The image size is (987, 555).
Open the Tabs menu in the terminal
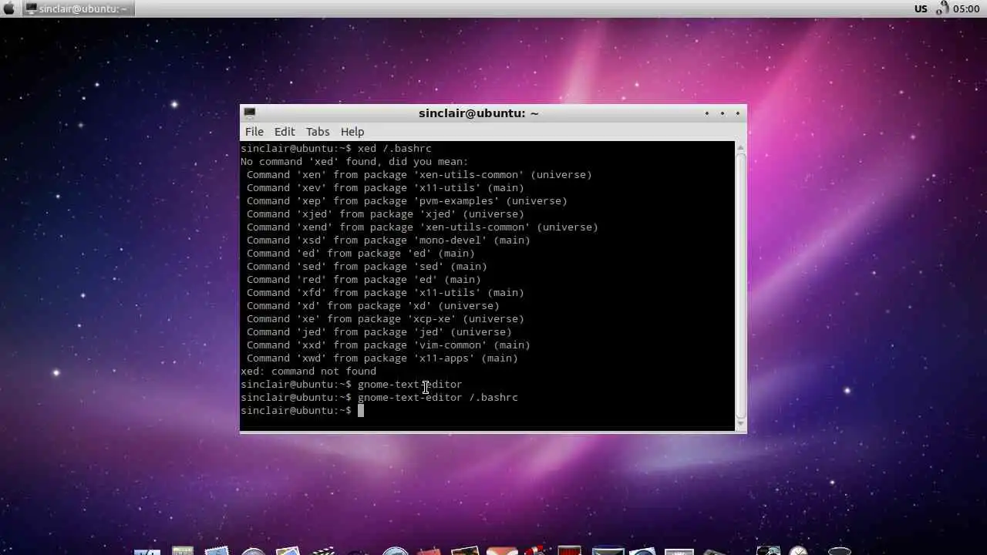pos(318,132)
